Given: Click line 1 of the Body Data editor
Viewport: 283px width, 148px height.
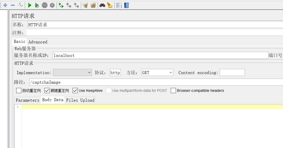Looking at the screenshot, I should [x=152, y=107].
